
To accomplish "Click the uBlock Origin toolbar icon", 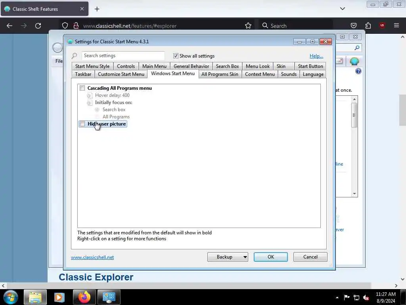I will [382, 25].
